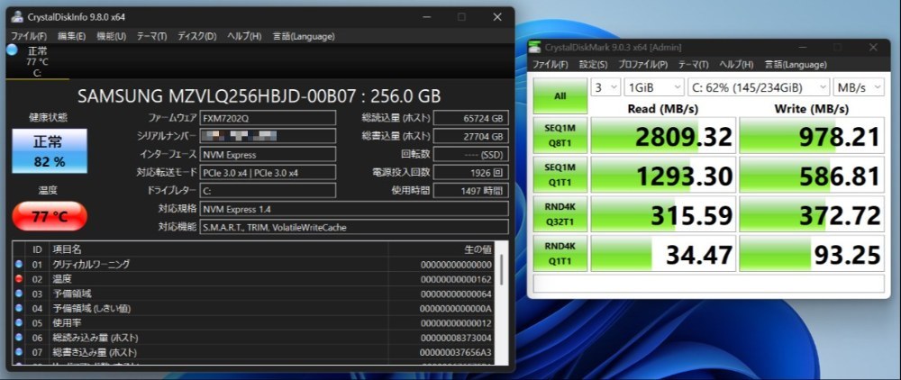Select SMART row 05 使用率
The width and height of the screenshot is (901, 380).
click(253, 323)
